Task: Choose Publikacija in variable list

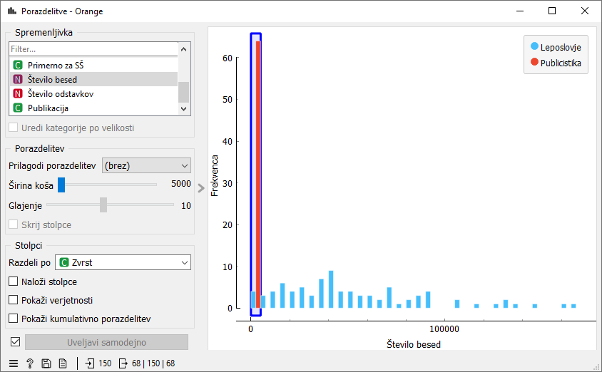Action: click(x=48, y=108)
